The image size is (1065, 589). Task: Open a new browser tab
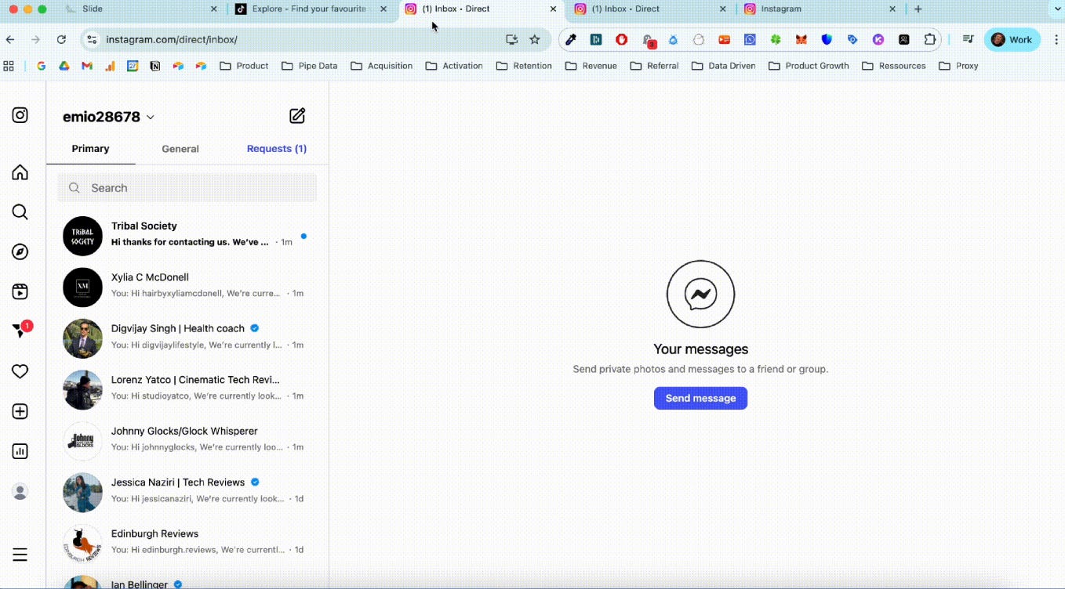918,9
